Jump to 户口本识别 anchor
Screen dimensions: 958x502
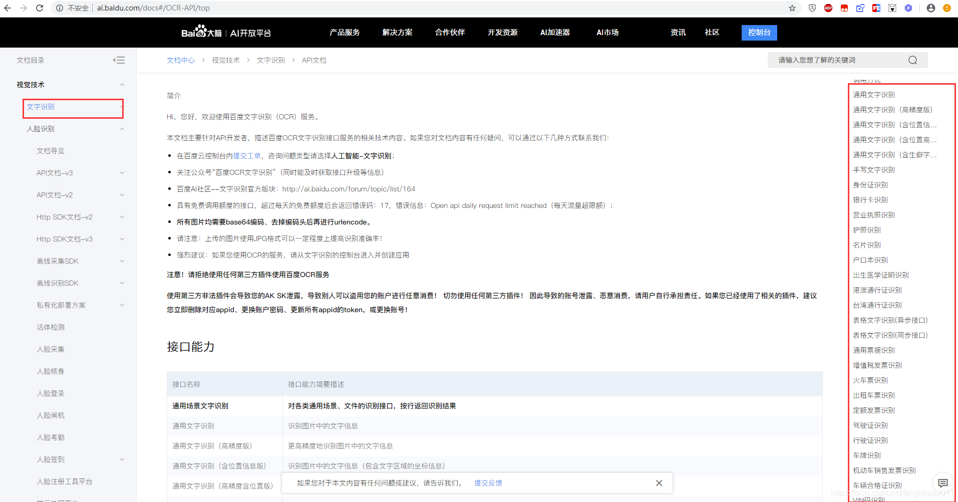[x=870, y=260]
